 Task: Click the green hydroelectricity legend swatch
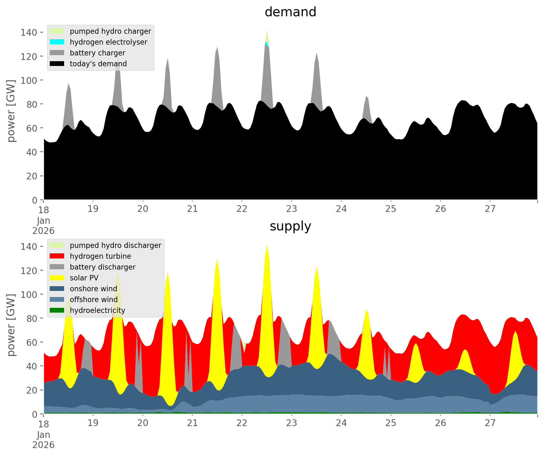coord(57,310)
